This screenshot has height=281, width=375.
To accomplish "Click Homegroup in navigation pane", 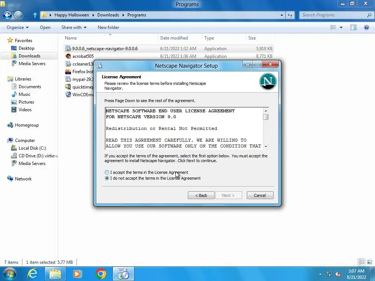I will tap(27, 125).
